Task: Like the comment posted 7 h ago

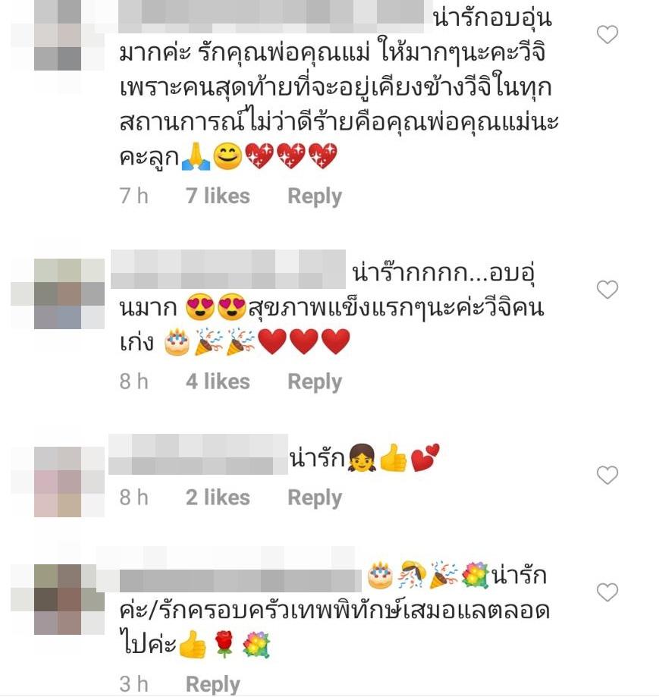Action: (607, 35)
